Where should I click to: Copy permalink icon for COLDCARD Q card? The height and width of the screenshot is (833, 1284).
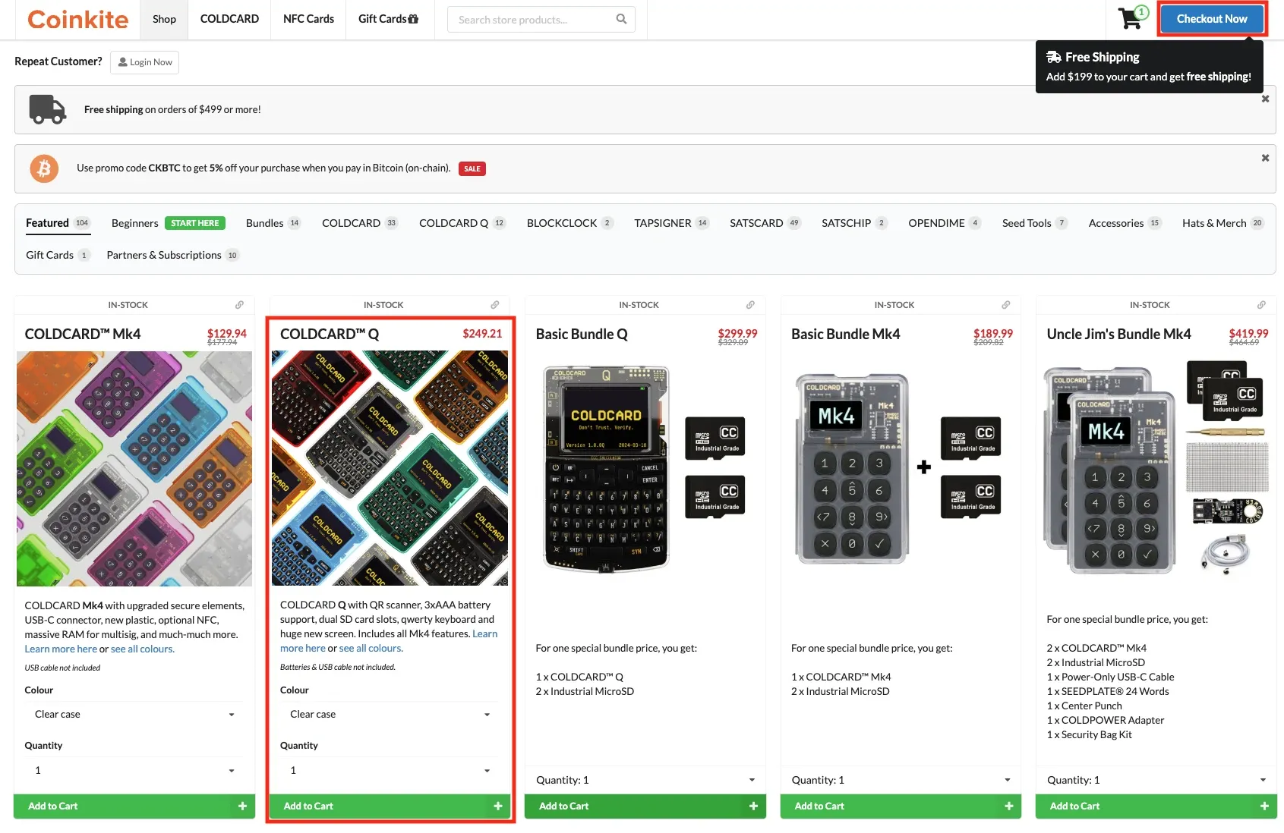[495, 305]
